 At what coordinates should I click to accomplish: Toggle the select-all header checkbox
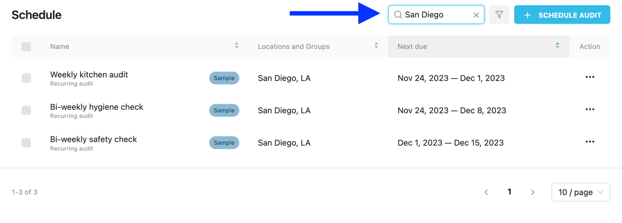point(26,46)
